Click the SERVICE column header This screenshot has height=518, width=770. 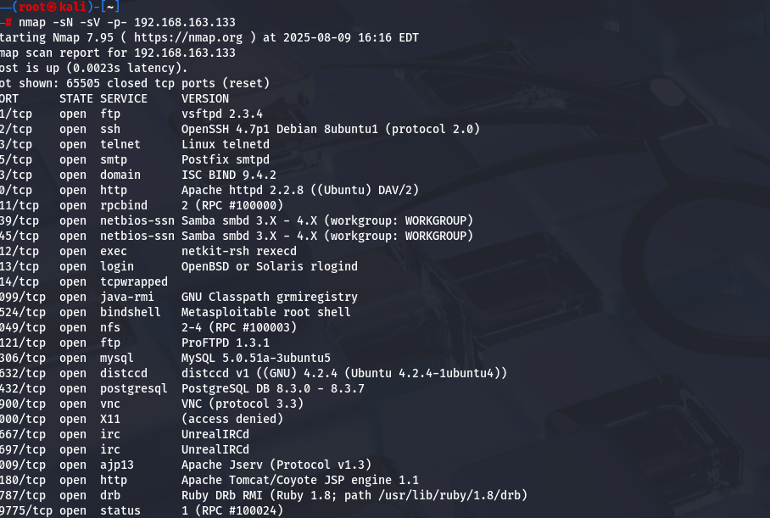(124, 98)
